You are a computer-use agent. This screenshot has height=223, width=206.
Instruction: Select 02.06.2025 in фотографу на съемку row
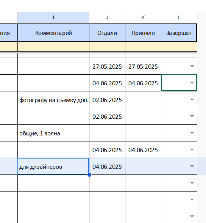point(107,100)
